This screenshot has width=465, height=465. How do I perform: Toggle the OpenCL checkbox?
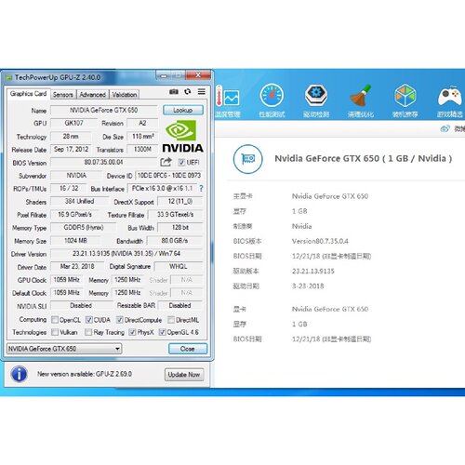point(55,320)
